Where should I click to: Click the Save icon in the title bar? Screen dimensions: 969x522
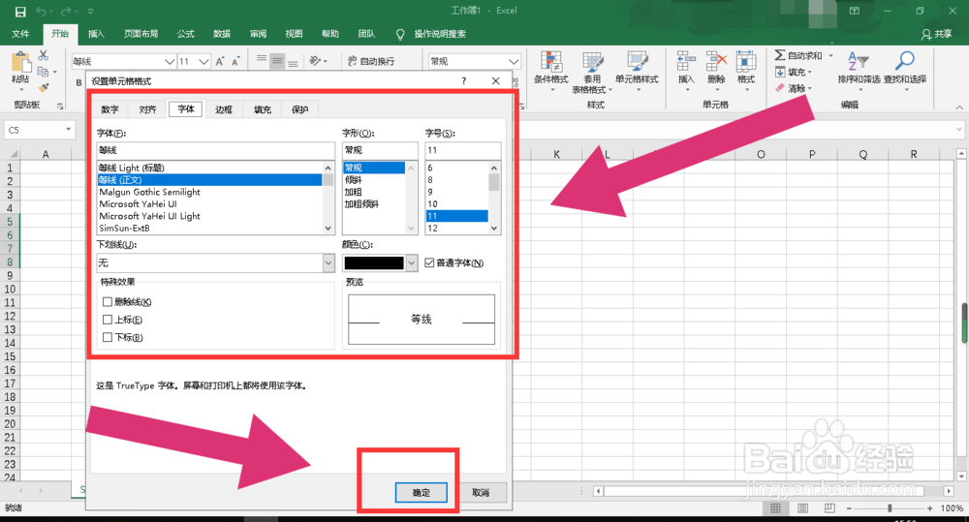point(20,11)
